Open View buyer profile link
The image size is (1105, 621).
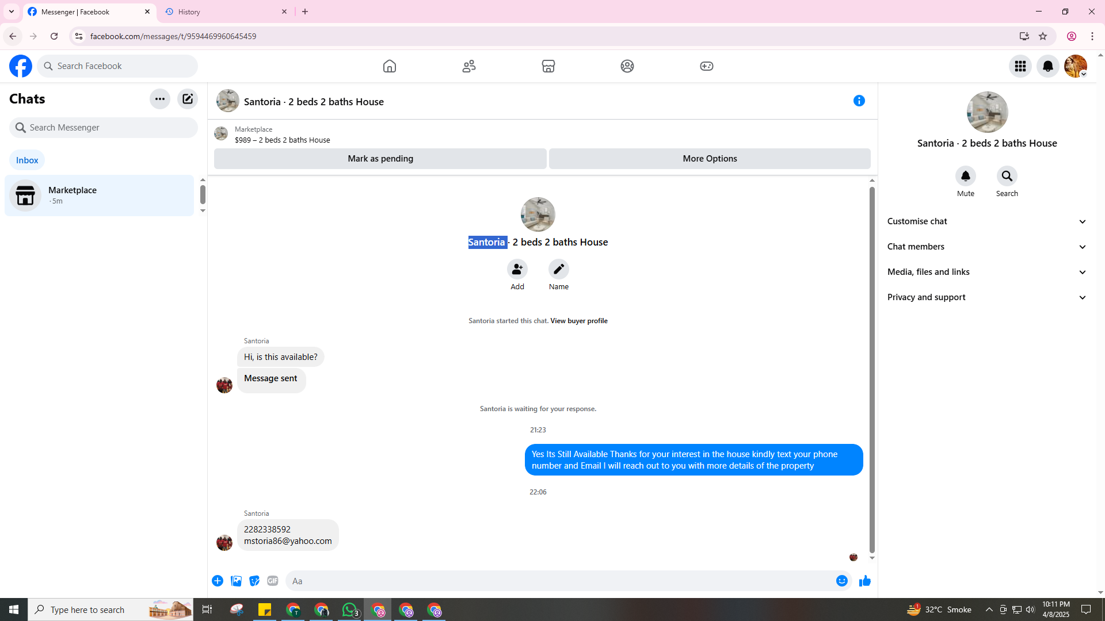578,321
